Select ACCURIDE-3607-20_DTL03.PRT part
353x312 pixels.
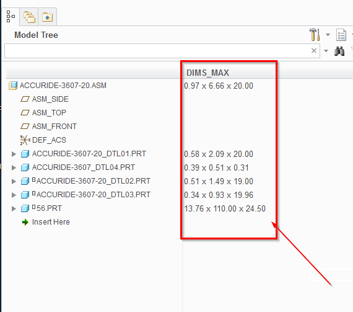tap(93, 195)
